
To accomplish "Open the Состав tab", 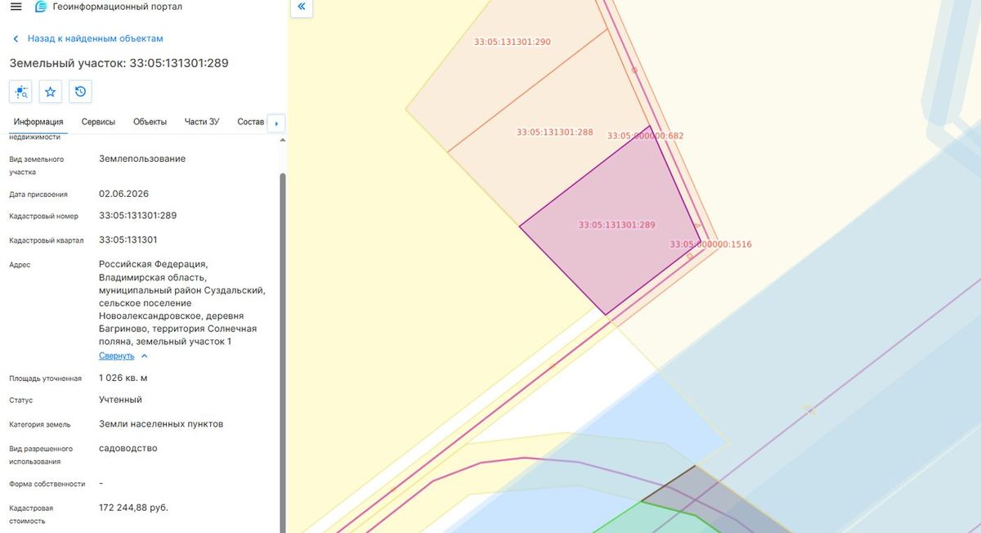I will [251, 122].
